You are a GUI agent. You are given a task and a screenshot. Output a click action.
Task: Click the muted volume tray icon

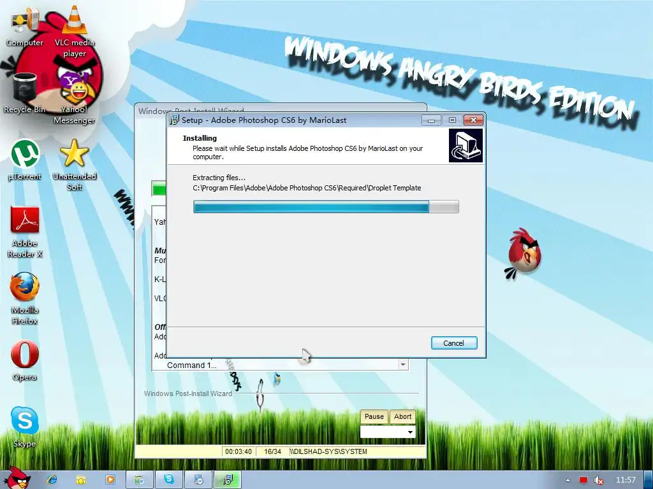click(x=599, y=480)
